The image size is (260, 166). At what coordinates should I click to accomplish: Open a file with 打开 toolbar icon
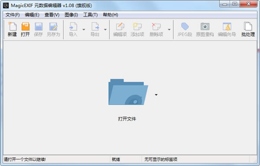point(26,29)
